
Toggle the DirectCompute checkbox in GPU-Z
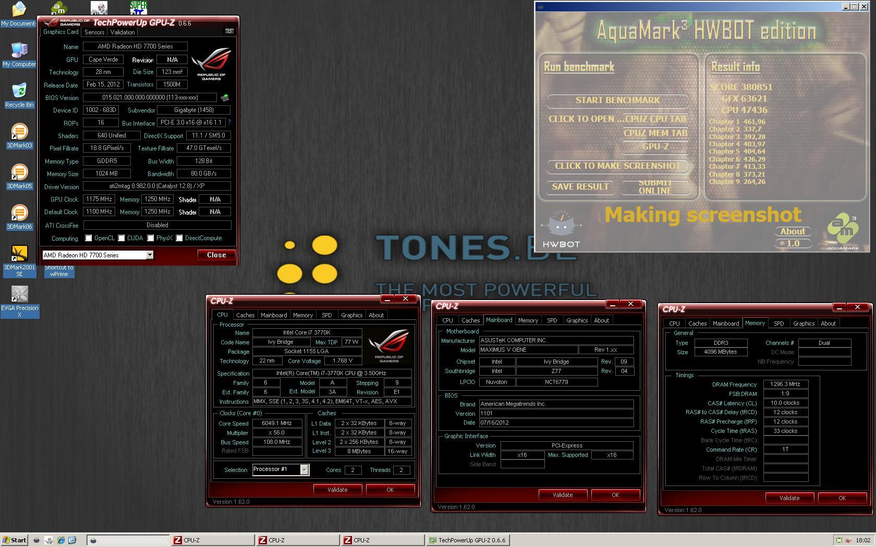tap(179, 238)
